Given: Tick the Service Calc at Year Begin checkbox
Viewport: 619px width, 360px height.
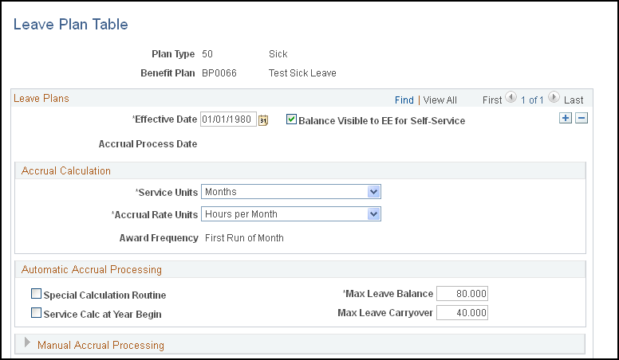Looking at the screenshot, I should click(x=37, y=313).
